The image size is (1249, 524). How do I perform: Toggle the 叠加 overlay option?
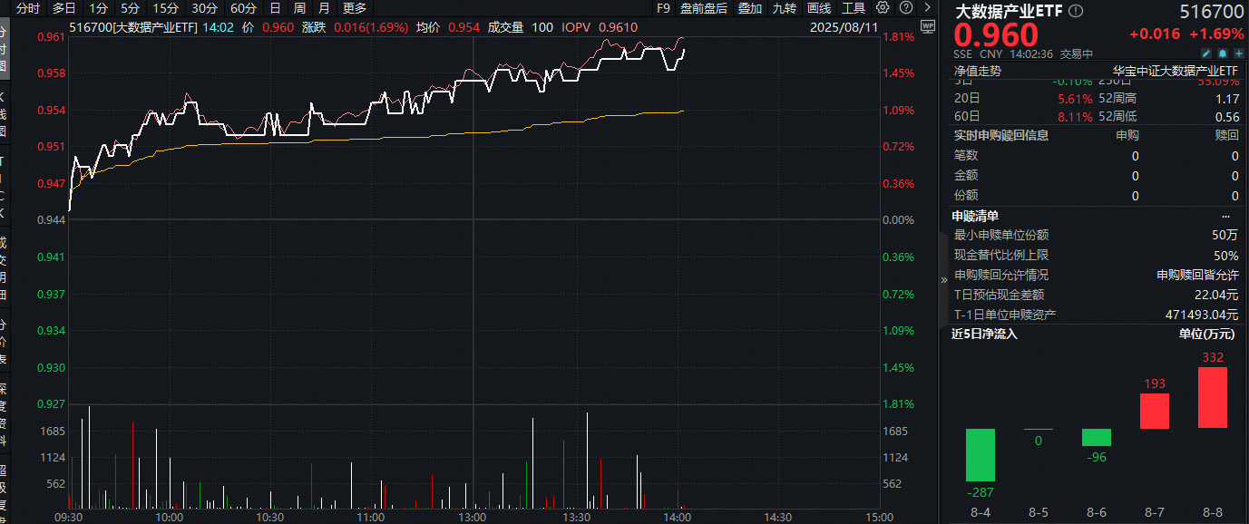click(750, 8)
